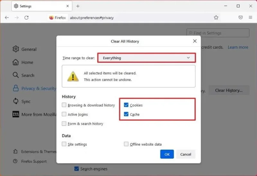This screenshot has height=176, width=257.
Task: Uncheck the Cache checkbox
Action: [x=126, y=114]
